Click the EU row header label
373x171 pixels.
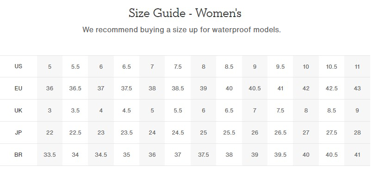tap(19, 88)
